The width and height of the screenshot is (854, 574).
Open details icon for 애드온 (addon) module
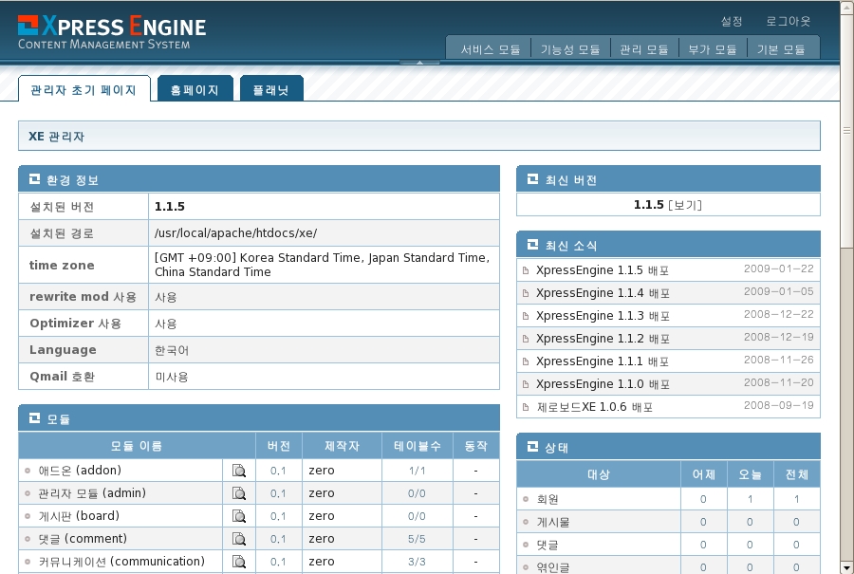[x=238, y=471]
